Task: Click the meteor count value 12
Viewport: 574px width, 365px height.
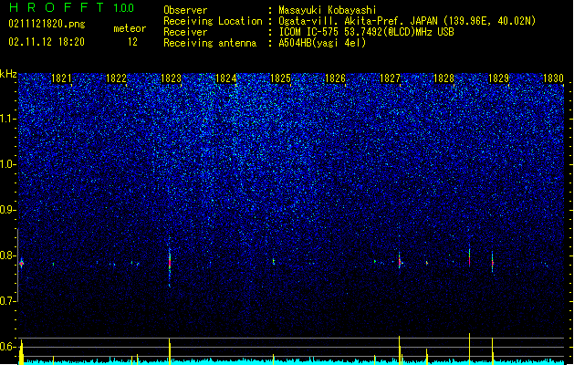Action: point(132,42)
